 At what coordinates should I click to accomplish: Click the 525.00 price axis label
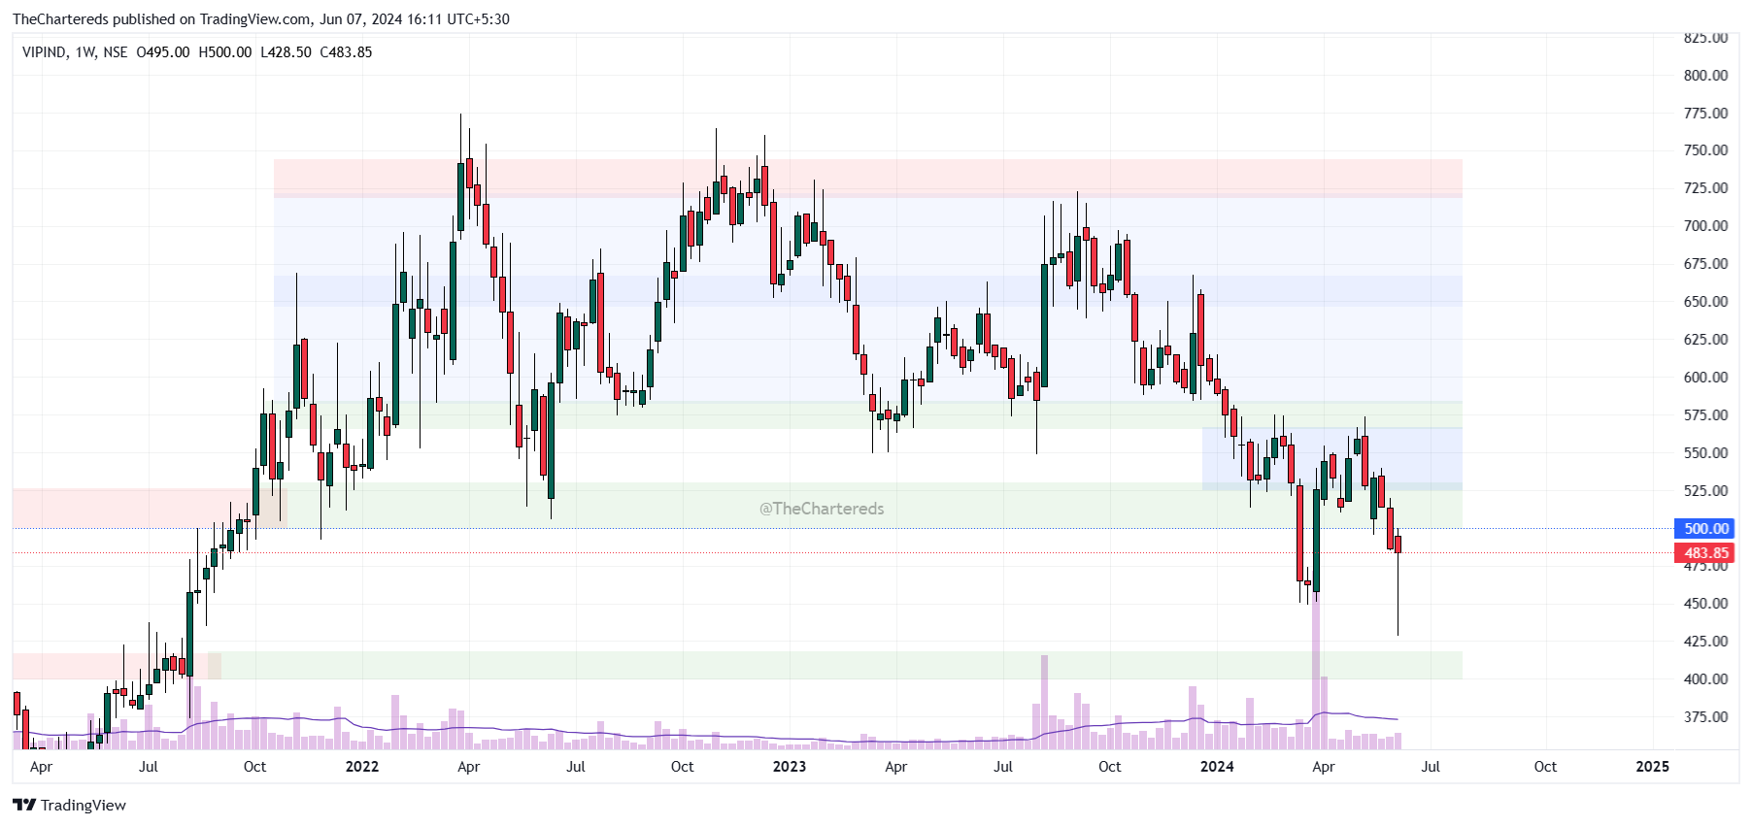coord(1705,491)
